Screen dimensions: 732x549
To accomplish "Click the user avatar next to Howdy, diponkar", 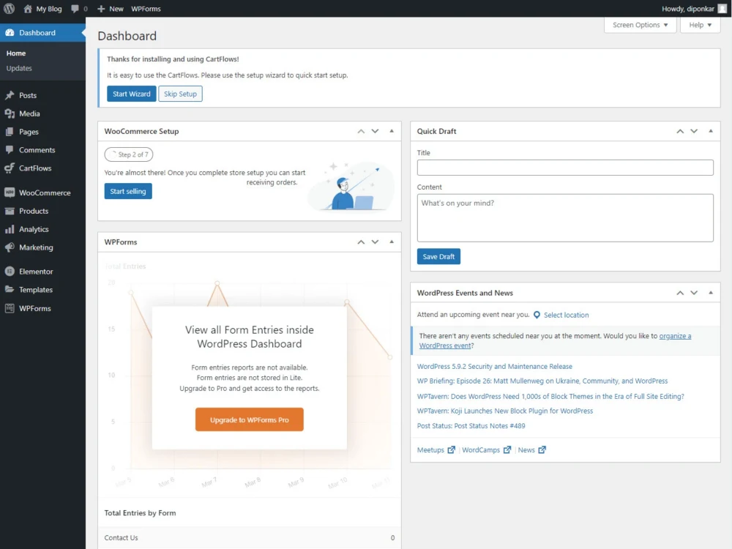I will [722, 8].
